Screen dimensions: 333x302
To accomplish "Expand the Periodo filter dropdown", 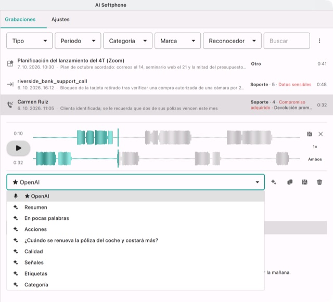I will point(78,41).
